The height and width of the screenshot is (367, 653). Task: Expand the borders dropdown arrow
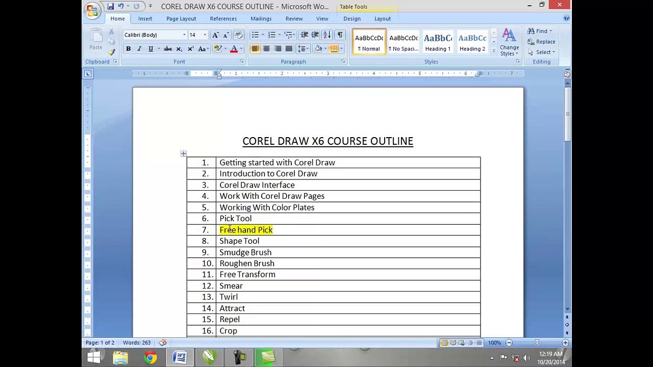(341, 49)
